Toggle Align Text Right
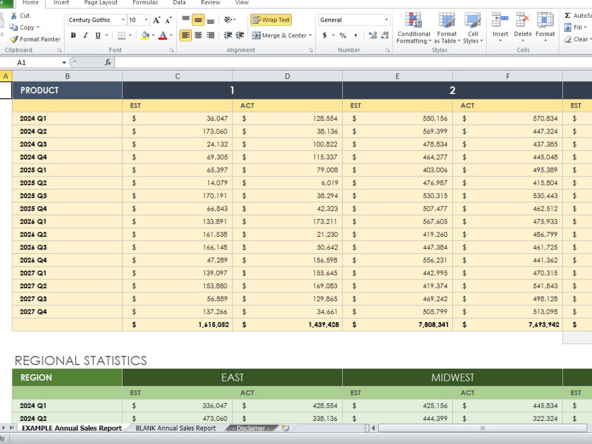The width and height of the screenshot is (592, 444). tap(210, 36)
